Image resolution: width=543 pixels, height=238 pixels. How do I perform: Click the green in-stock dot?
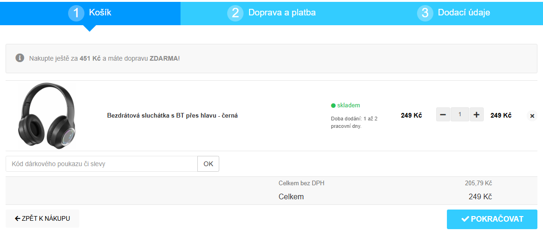333,105
